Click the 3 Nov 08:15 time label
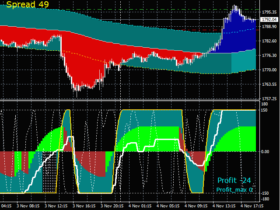The image size is (280, 210). [28, 206]
